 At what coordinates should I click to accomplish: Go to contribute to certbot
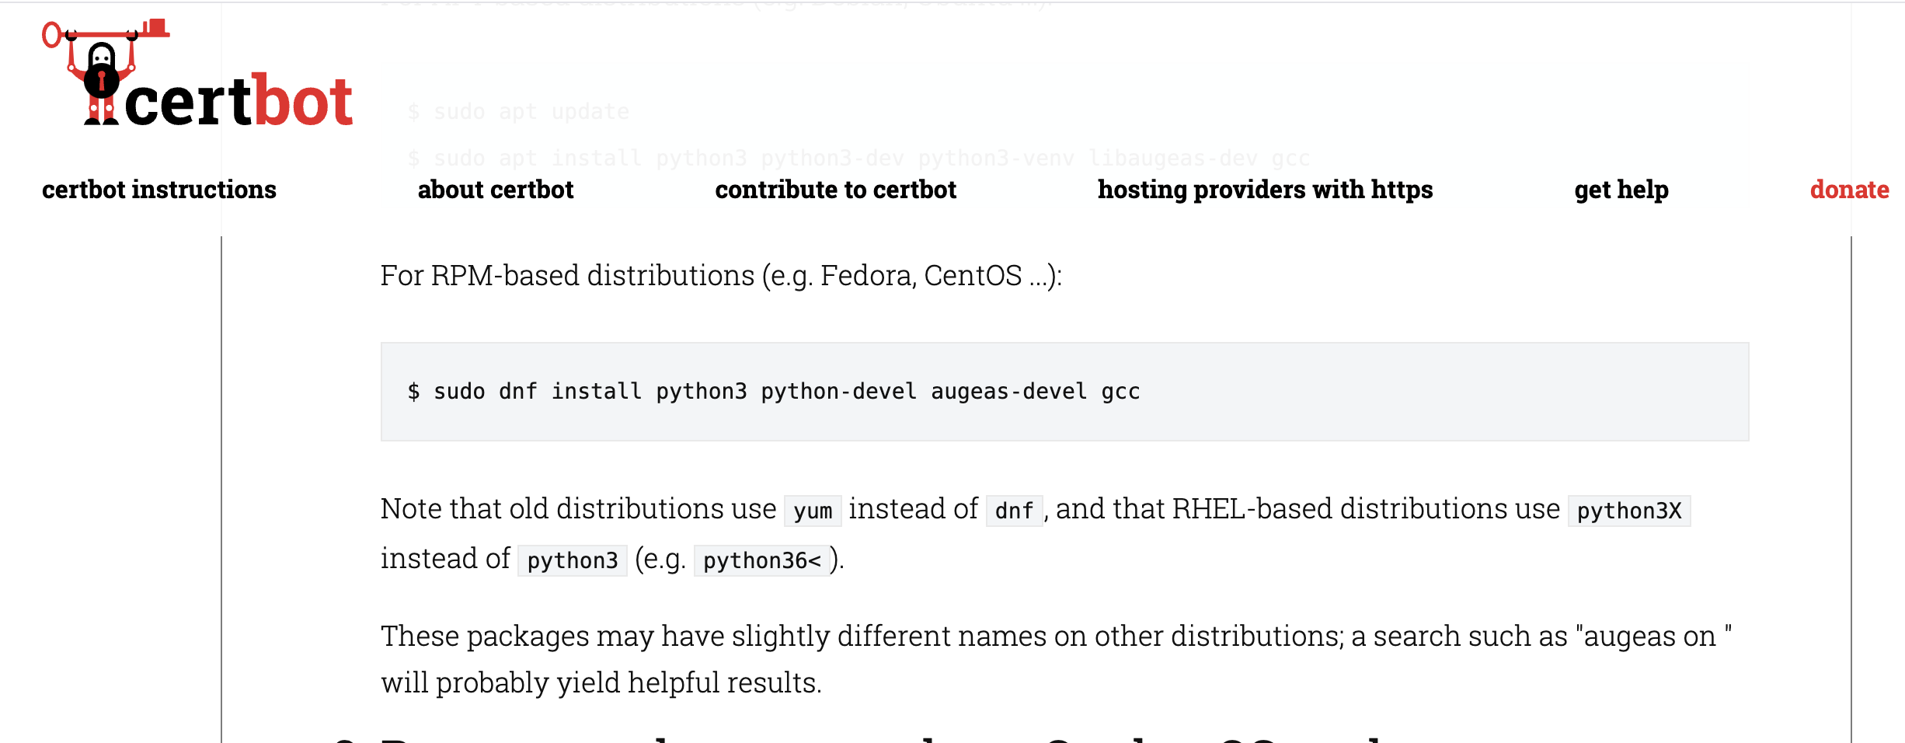click(x=836, y=190)
